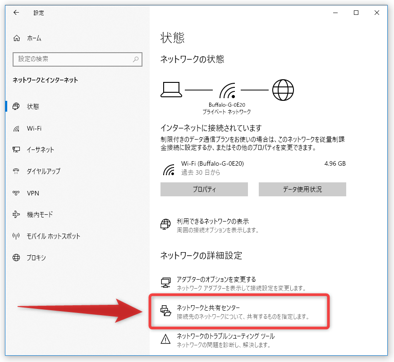The height and width of the screenshot is (362, 394).
Task: Open アダプターのオプションを変更する
Action: (x=216, y=280)
